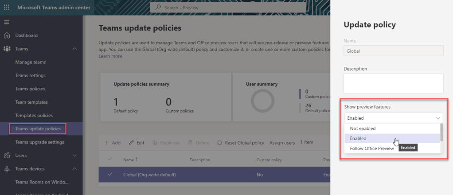Click the Teams people icon in sidebar
The height and width of the screenshot is (195, 453).
coord(7,49)
